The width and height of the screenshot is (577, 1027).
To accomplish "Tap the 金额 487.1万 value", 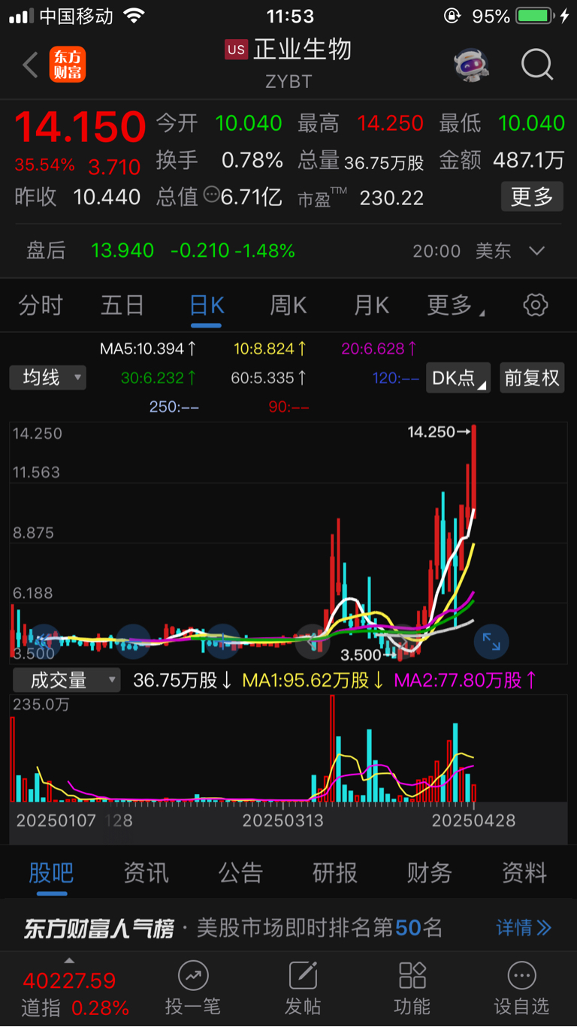I will (x=529, y=160).
